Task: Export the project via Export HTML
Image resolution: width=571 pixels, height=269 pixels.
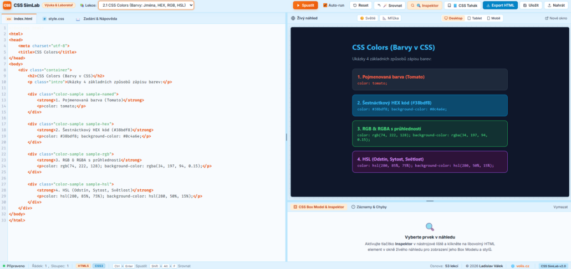Action: [x=500, y=6]
